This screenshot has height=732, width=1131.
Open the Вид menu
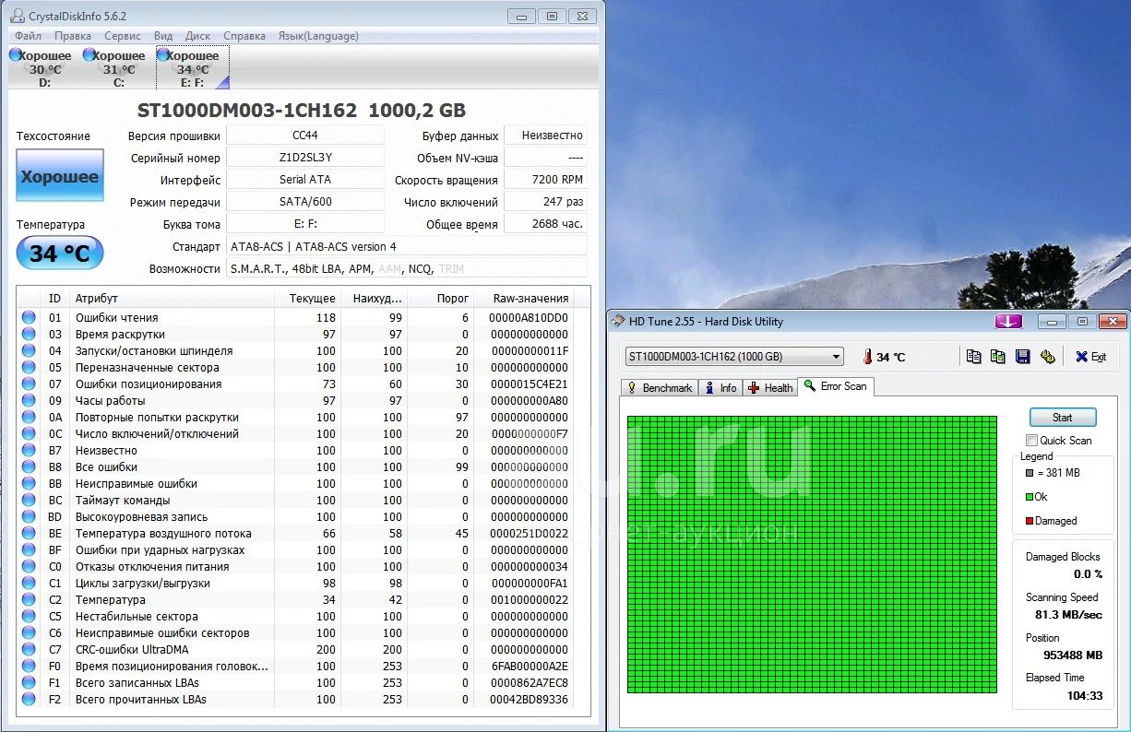[x=163, y=36]
